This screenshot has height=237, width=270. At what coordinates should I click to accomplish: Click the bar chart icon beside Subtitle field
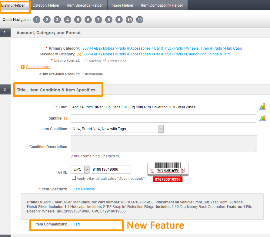262,118
